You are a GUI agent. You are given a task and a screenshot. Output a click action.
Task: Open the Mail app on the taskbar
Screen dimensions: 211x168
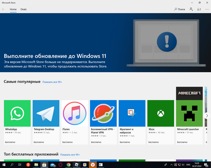tap(53, 165)
